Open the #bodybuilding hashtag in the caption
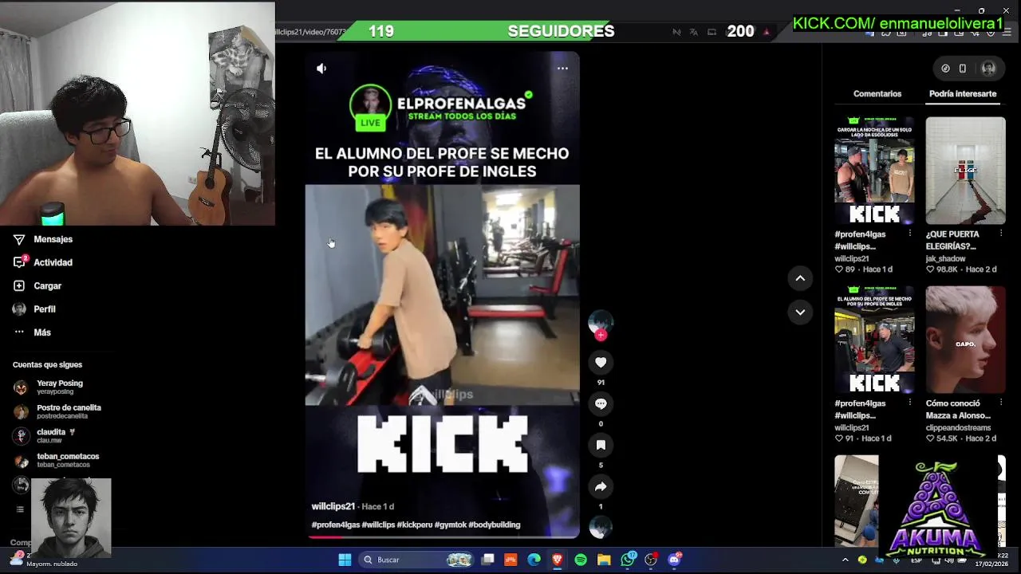This screenshot has width=1021, height=574. pos(495,525)
